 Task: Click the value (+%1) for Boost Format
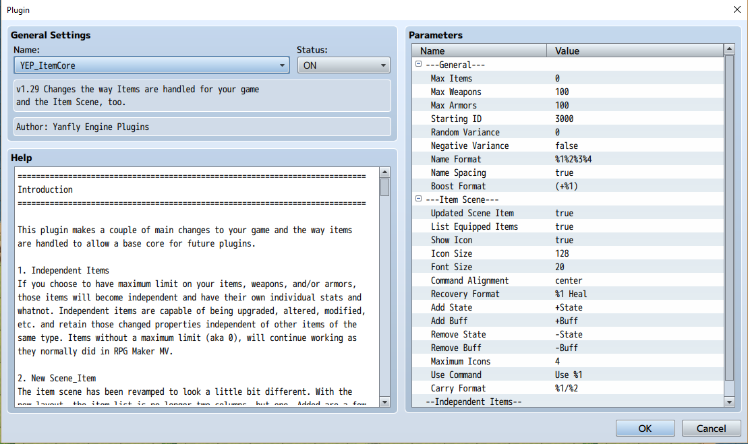[567, 186]
